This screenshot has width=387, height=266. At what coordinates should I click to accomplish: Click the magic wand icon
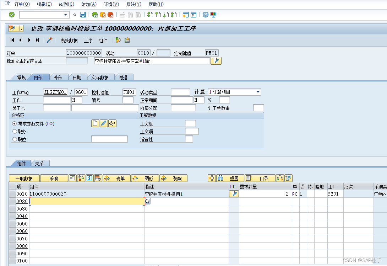click(x=50, y=40)
